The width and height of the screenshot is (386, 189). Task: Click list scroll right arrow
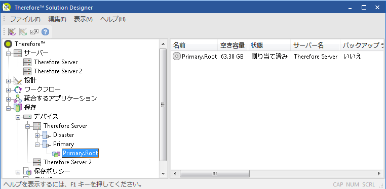click(379, 173)
